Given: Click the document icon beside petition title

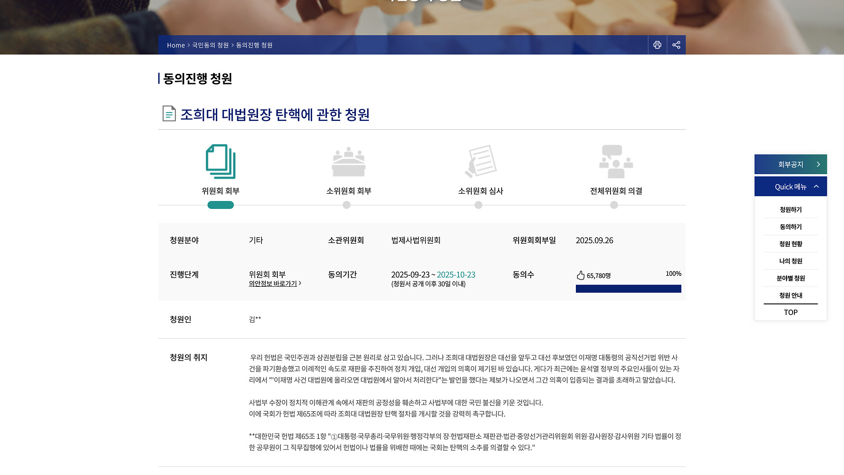Looking at the screenshot, I should [169, 114].
